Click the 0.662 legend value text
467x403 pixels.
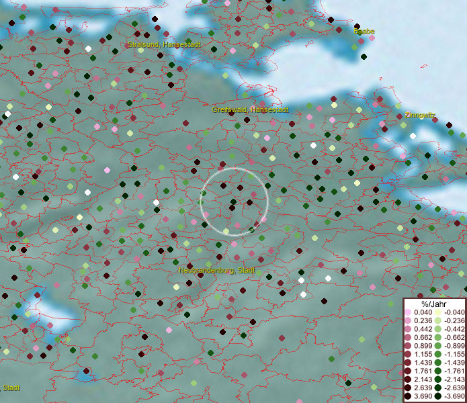(423, 338)
